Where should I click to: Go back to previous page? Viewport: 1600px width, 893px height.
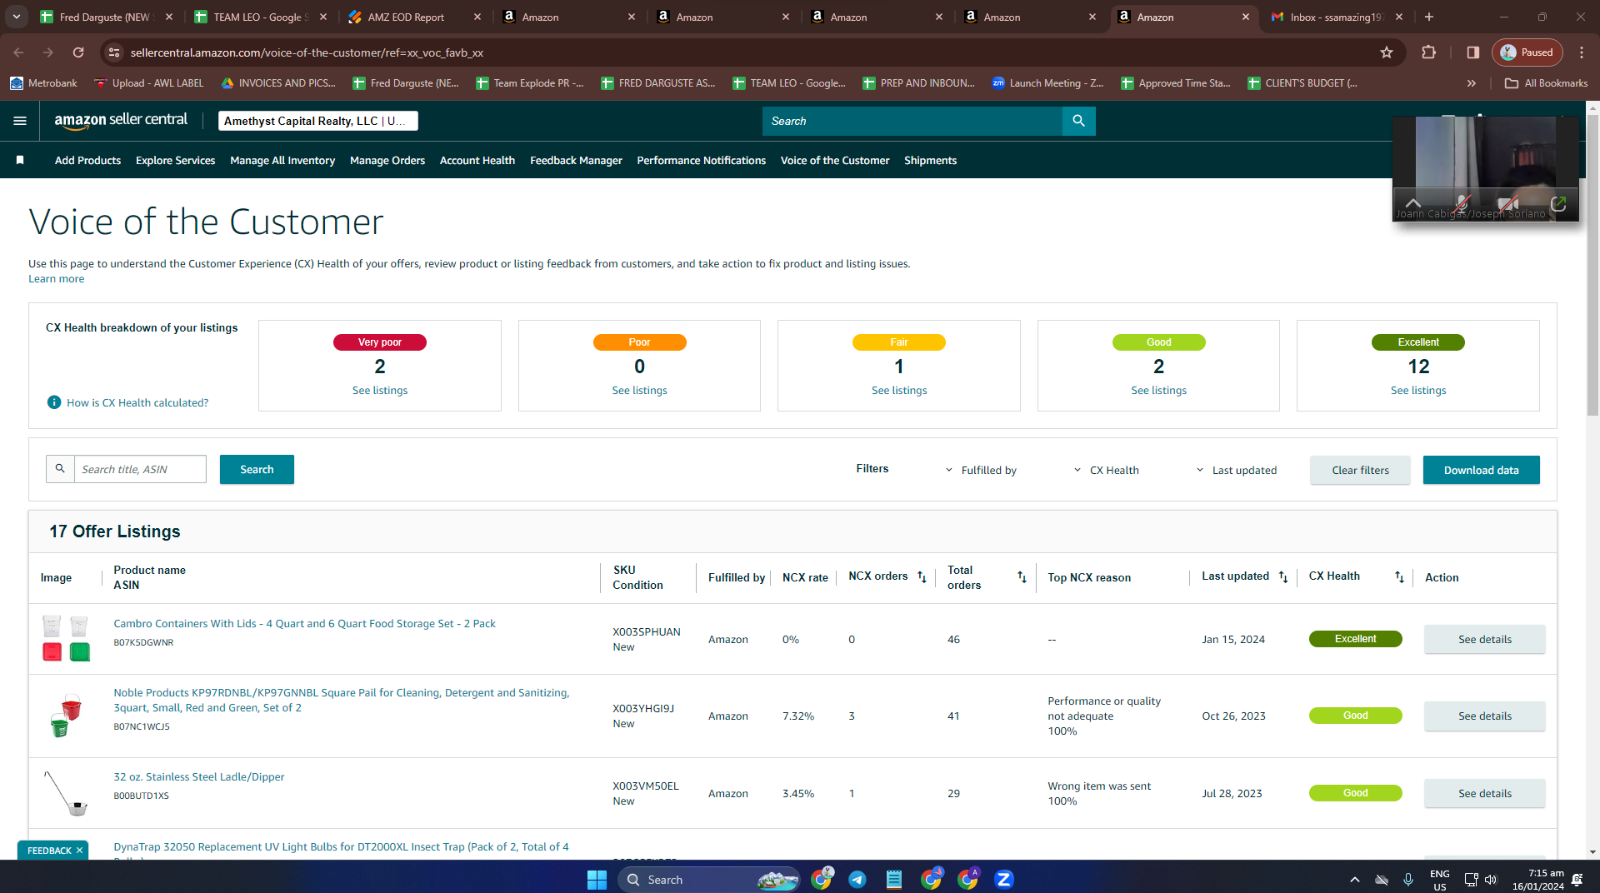pos(18,52)
